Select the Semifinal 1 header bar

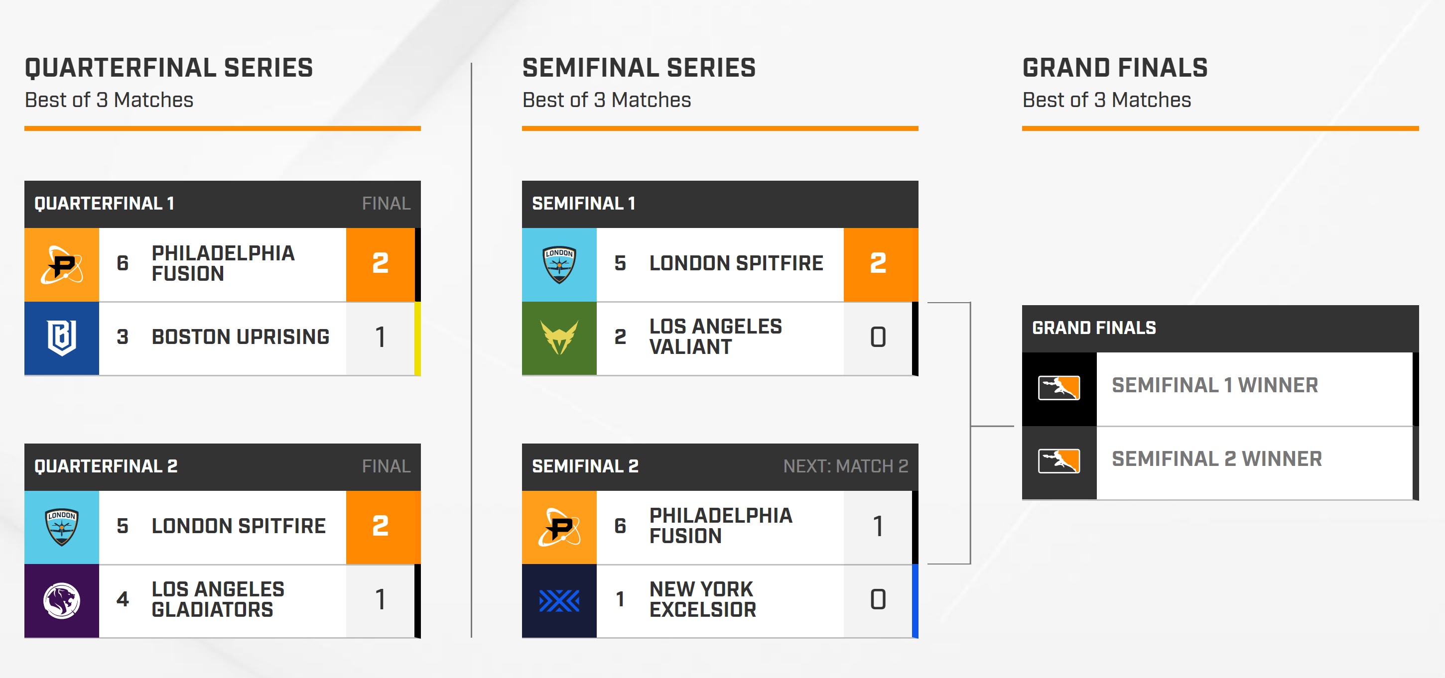(x=720, y=204)
